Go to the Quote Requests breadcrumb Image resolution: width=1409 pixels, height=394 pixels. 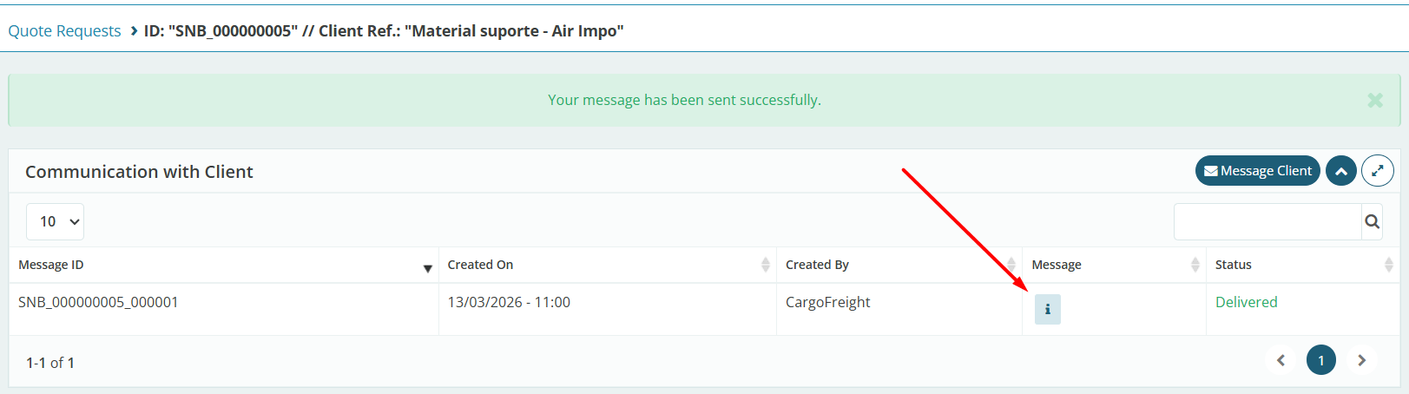pyautogui.click(x=64, y=31)
